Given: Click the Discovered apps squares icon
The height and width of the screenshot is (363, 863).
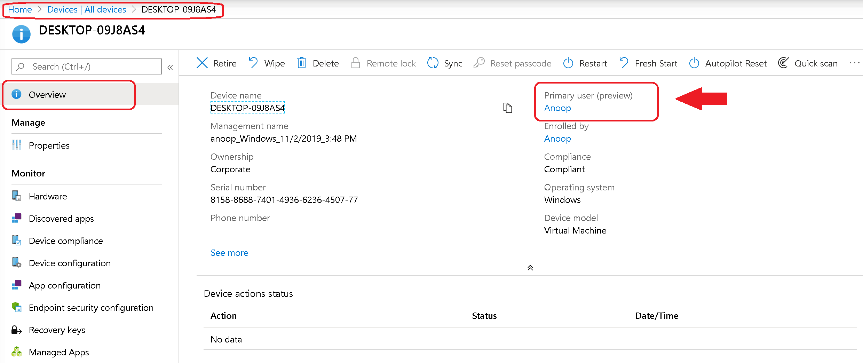Looking at the screenshot, I should 16,218.
